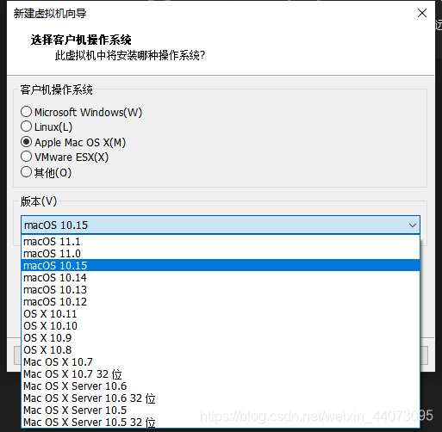
Task: Select the VMware ESX radio button
Action: pos(26,157)
